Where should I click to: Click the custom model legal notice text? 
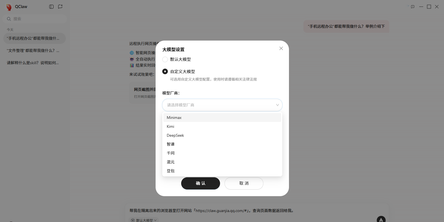coord(213,79)
